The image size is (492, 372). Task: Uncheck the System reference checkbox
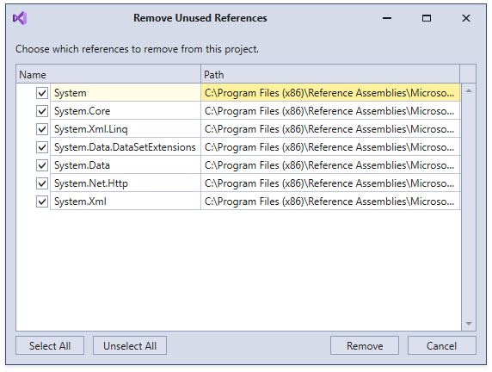[42, 93]
